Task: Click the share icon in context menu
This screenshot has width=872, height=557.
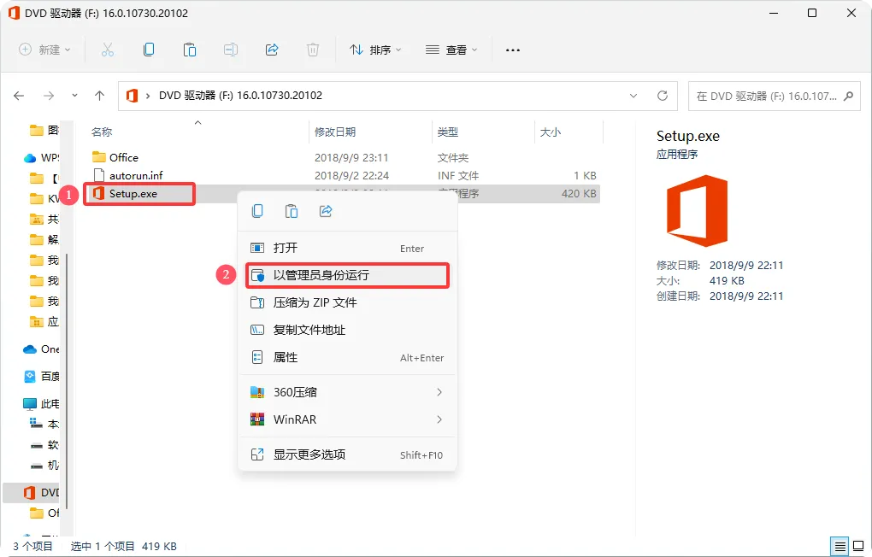Action: tap(326, 211)
